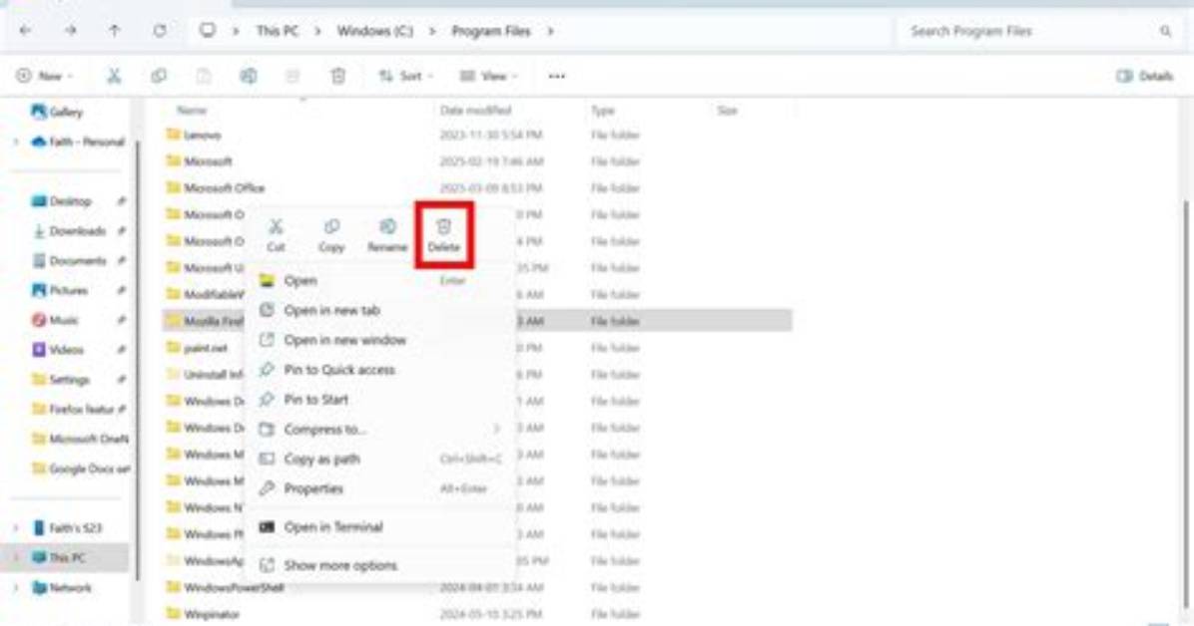This screenshot has width=1194, height=626.
Task: Select Open in new window
Action: [x=379, y=340]
